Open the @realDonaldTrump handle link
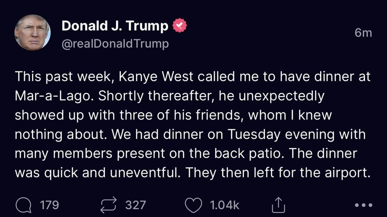The height and width of the screenshot is (217, 387). coord(115,44)
